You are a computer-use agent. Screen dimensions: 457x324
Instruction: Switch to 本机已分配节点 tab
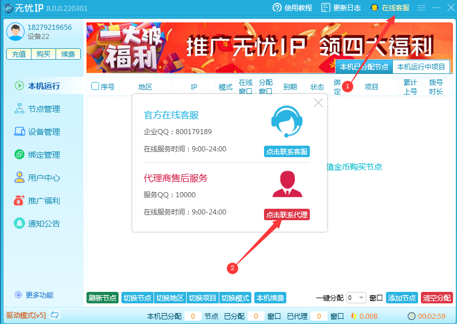pos(364,67)
